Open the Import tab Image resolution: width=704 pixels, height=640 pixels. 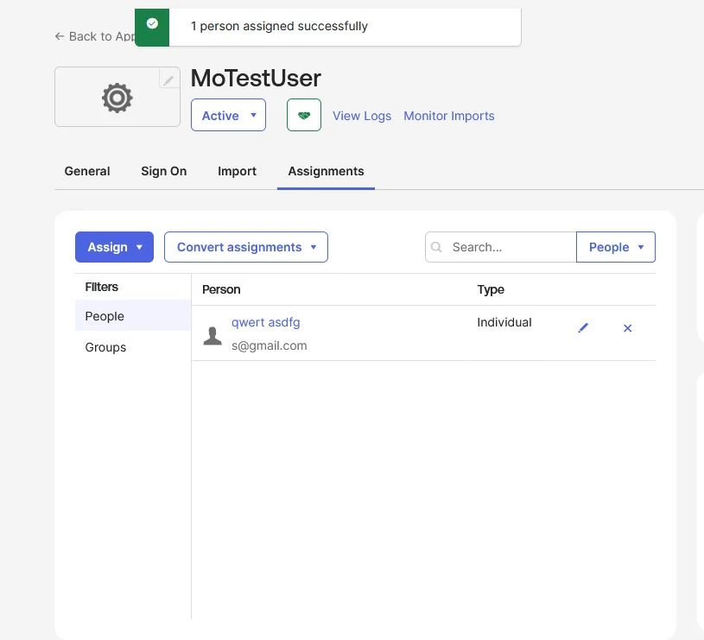237,171
